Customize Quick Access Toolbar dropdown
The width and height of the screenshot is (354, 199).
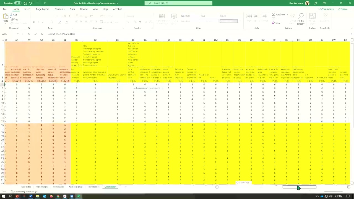pyautogui.click(x=45, y=3)
